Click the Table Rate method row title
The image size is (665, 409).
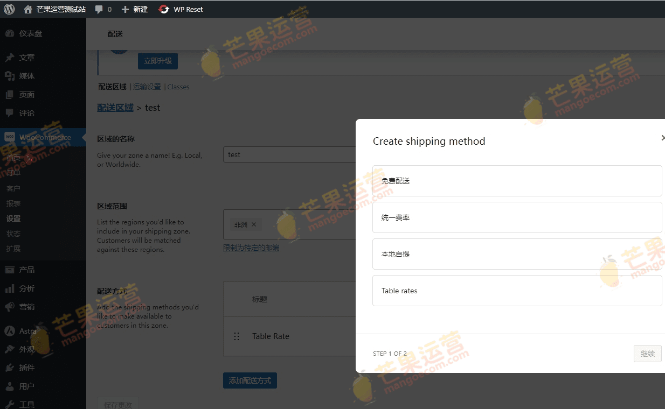(271, 336)
